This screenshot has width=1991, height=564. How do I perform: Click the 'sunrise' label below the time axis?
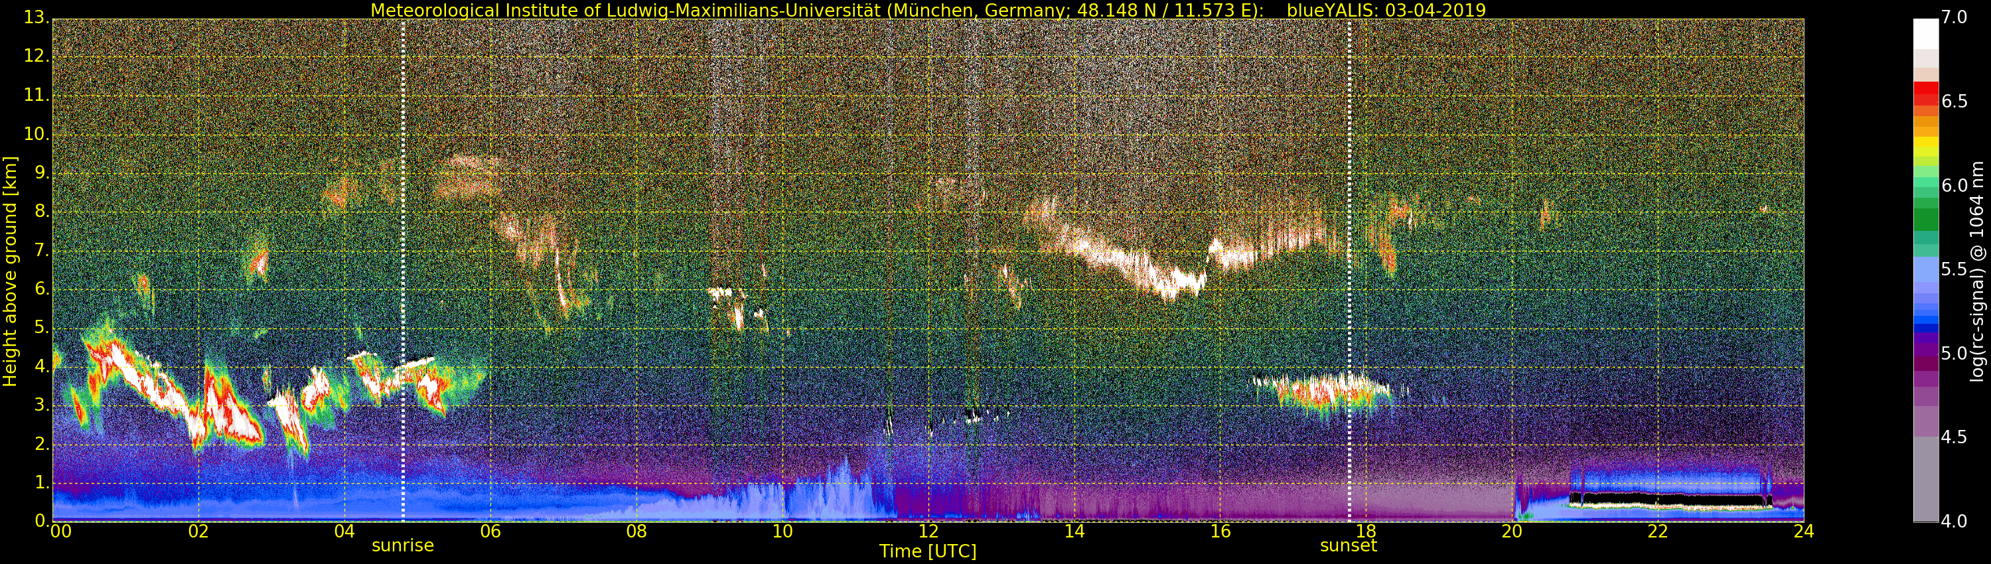pyautogui.click(x=403, y=545)
